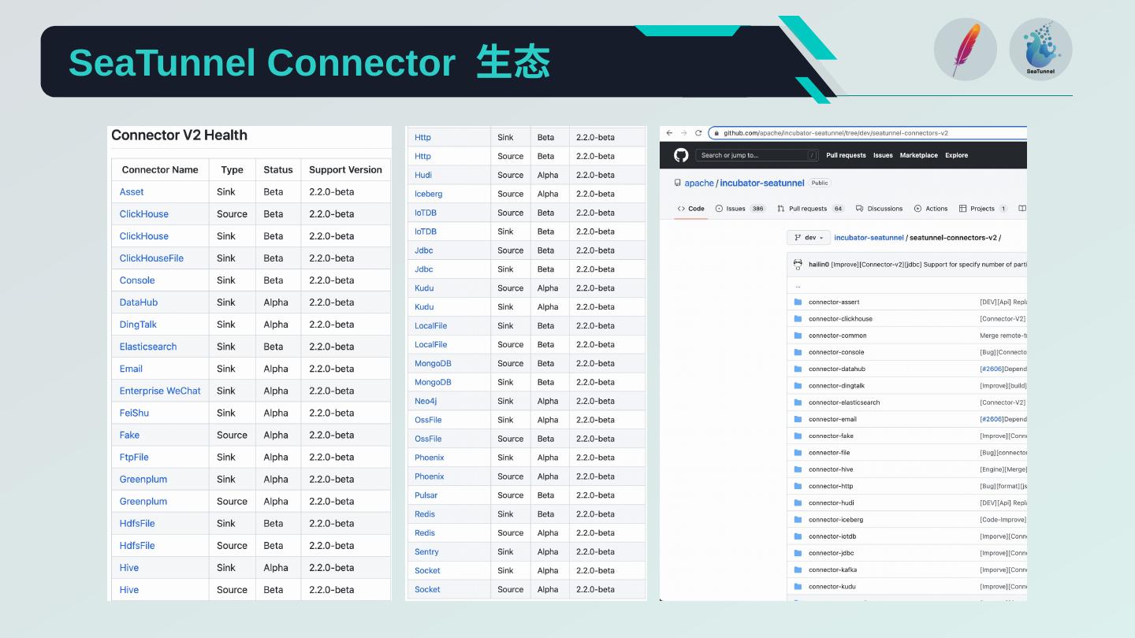Open the ClickHouseFile connector link

click(151, 258)
